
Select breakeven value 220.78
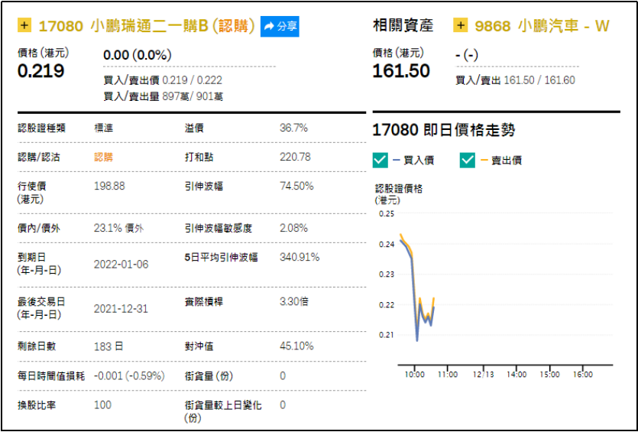click(295, 158)
